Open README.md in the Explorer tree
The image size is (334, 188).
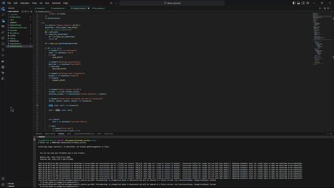[x=14, y=41]
